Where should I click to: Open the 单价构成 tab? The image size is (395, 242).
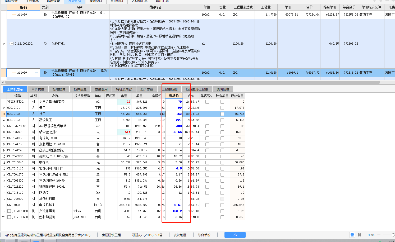(x=38, y=89)
